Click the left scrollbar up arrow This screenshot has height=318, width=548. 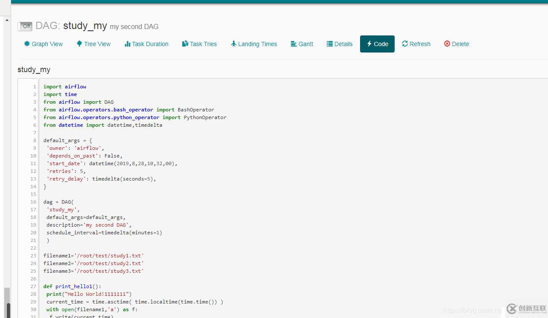point(7,20)
